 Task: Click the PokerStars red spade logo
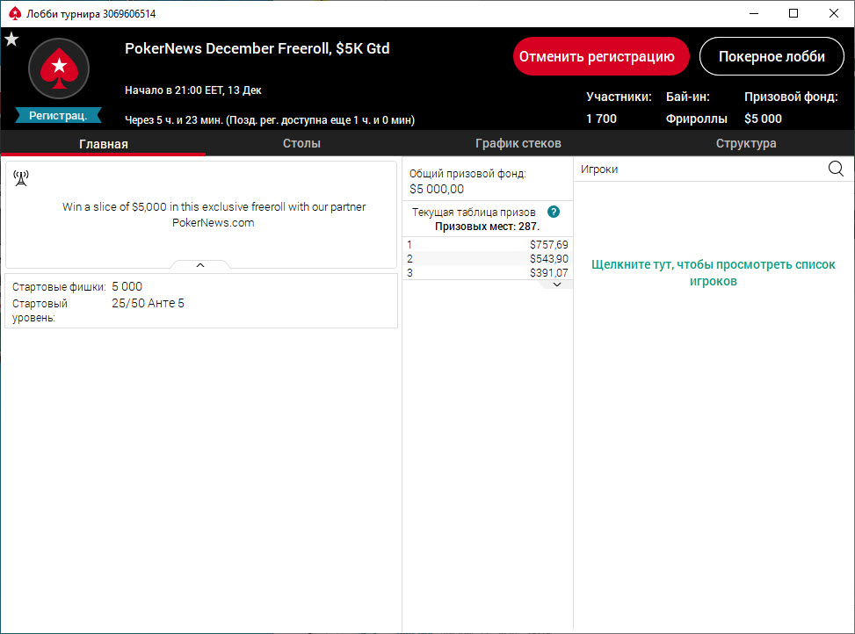click(x=59, y=68)
